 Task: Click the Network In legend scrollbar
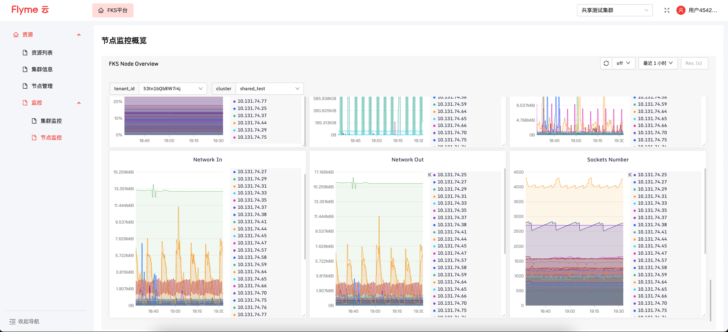tap(305, 217)
